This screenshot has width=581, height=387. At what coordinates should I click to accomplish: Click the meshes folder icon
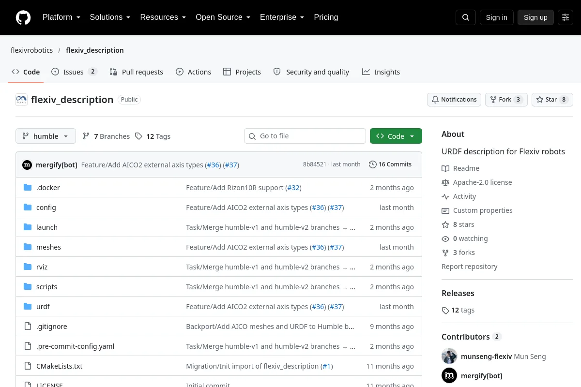(28, 247)
